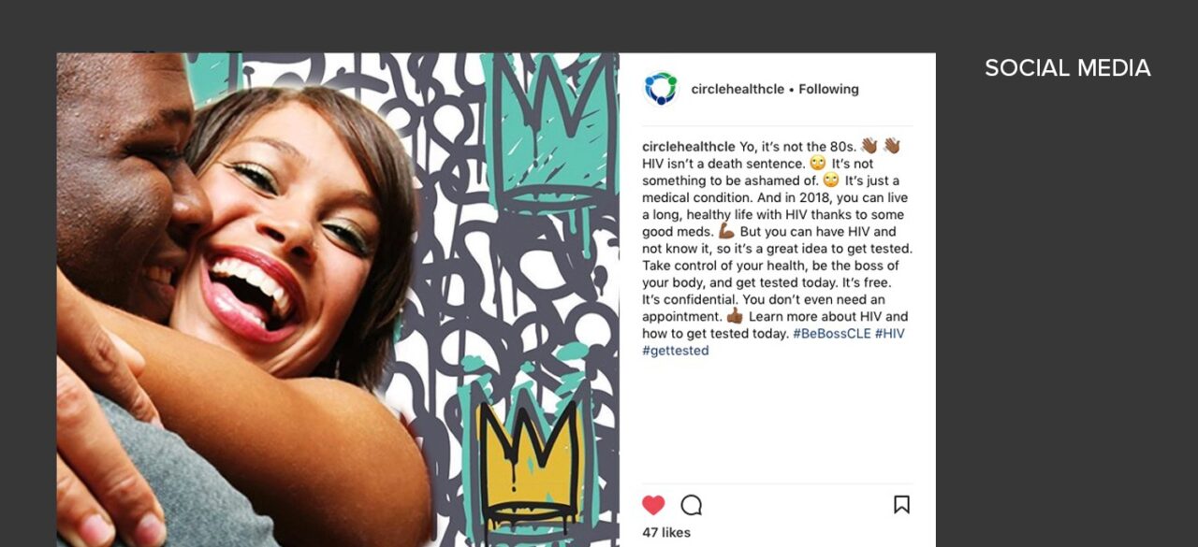Toggle the Following status for circlehealthcle
This screenshot has height=547, width=1198.
click(x=828, y=90)
